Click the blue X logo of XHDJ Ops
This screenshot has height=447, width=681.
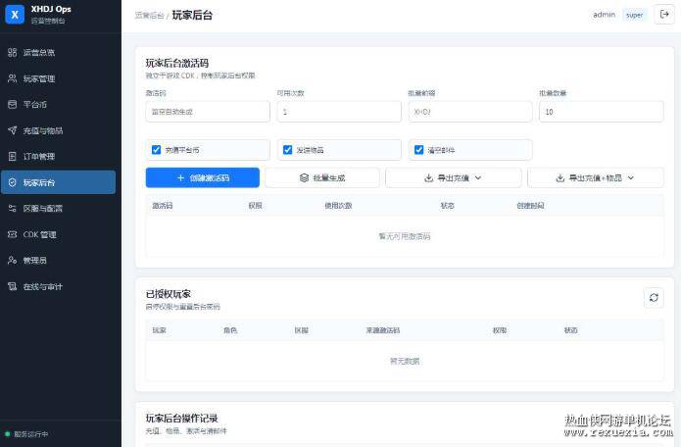click(x=15, y=15)
